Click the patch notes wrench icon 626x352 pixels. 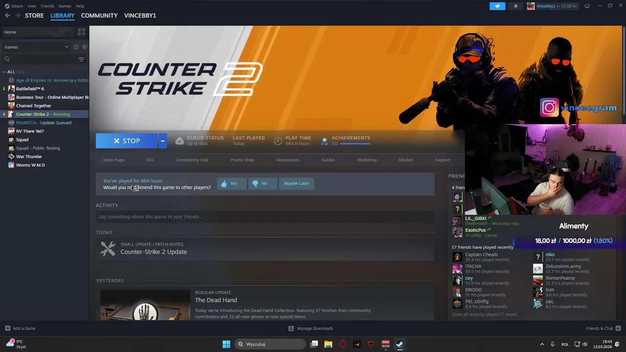108,248
